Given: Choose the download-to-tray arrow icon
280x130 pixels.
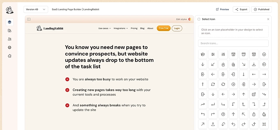Looking at the screenshot, I should 254,64.
